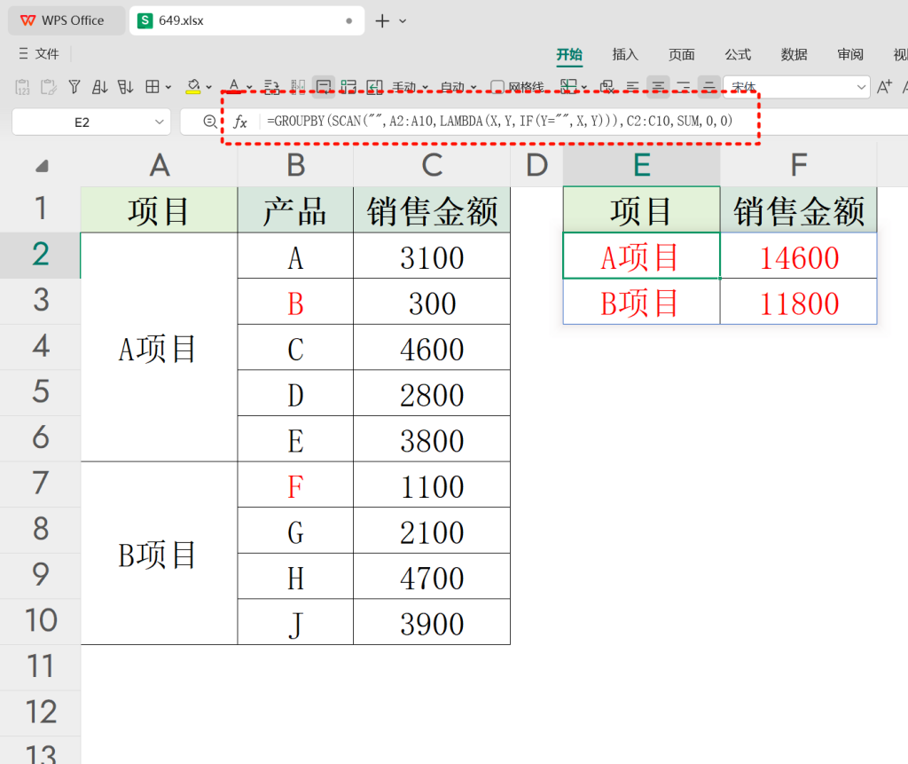Sort descending using the toolbar icon
Screen dimensions: 908x764
coord(125,87)
